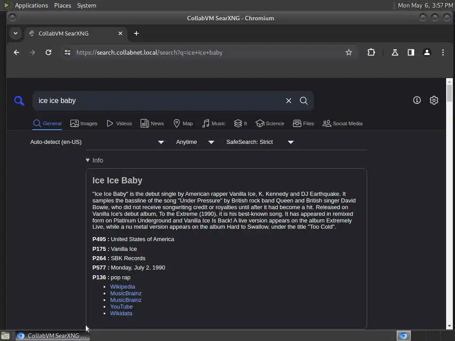Open search preferences gear icon
Screen dimensions: 455x341
coord(434,100)
